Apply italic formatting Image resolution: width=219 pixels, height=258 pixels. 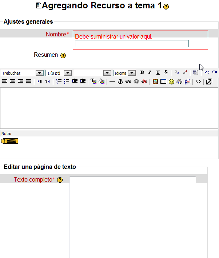pyautogui.click(x=150, y=72)
